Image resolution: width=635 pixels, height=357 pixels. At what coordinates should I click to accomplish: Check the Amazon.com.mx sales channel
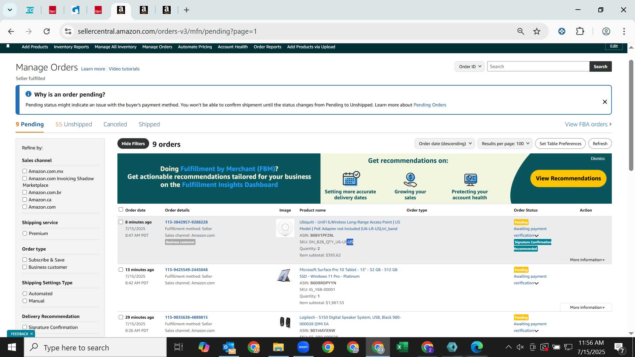(x=24, y=171)
